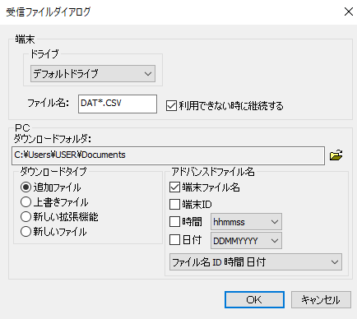
Task: Click the ファイル名 field containing DAT*.CSV
Action: [x=118, y=104]
